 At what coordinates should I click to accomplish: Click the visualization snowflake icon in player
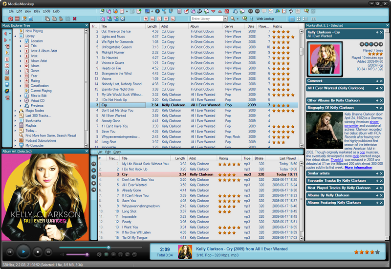pyautogui.click(x=113, y=254)
